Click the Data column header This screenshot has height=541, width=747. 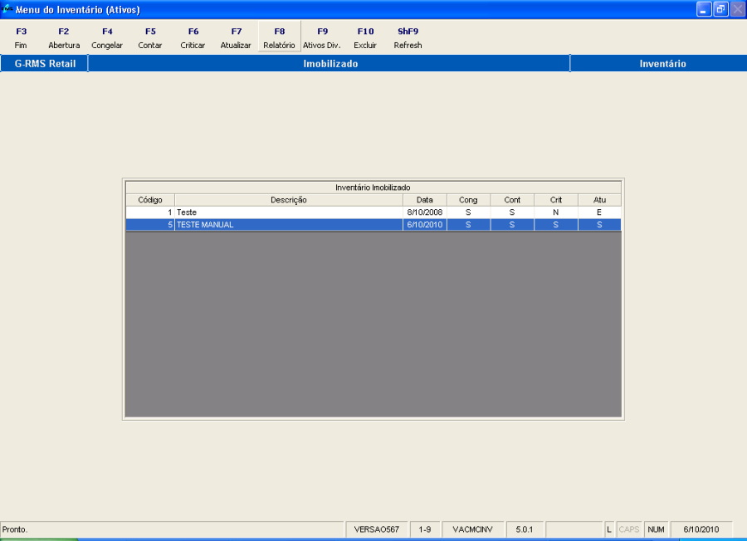pyautogui.click(x=424, y=200)
